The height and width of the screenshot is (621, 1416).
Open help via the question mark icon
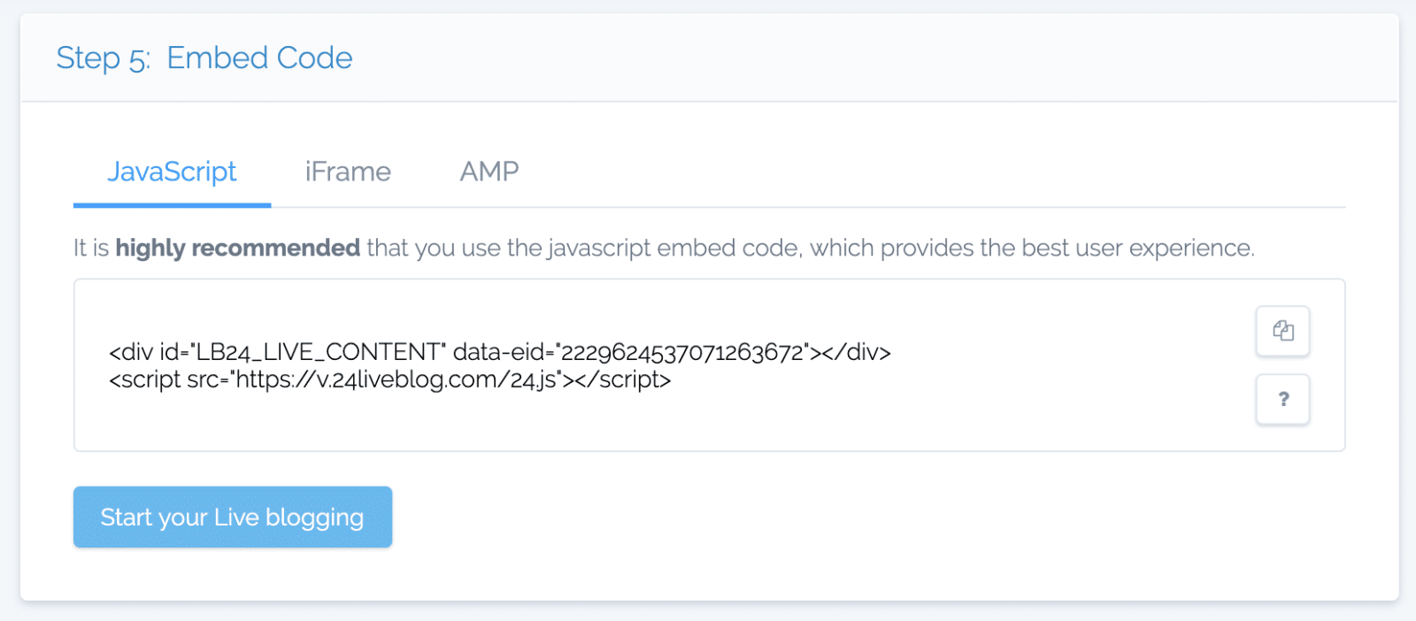pyautogui.click(x=1282, y=399)
